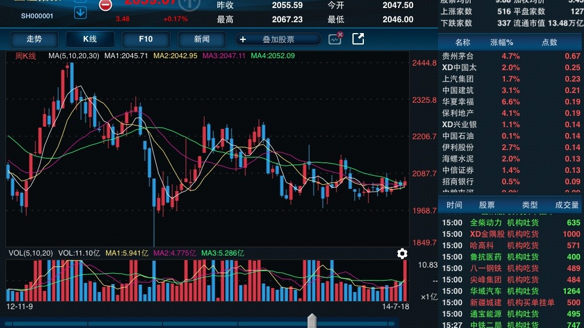Viewport: 584px width, 328px height.
Task: Switch to the 走势 tab
Action: (x=34, y=39)
